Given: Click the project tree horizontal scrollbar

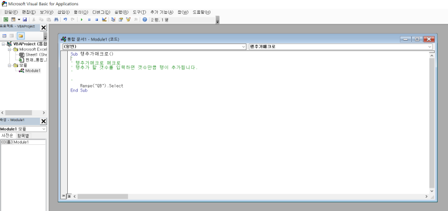Looking at the screenshot, I should tap(19, 112).
